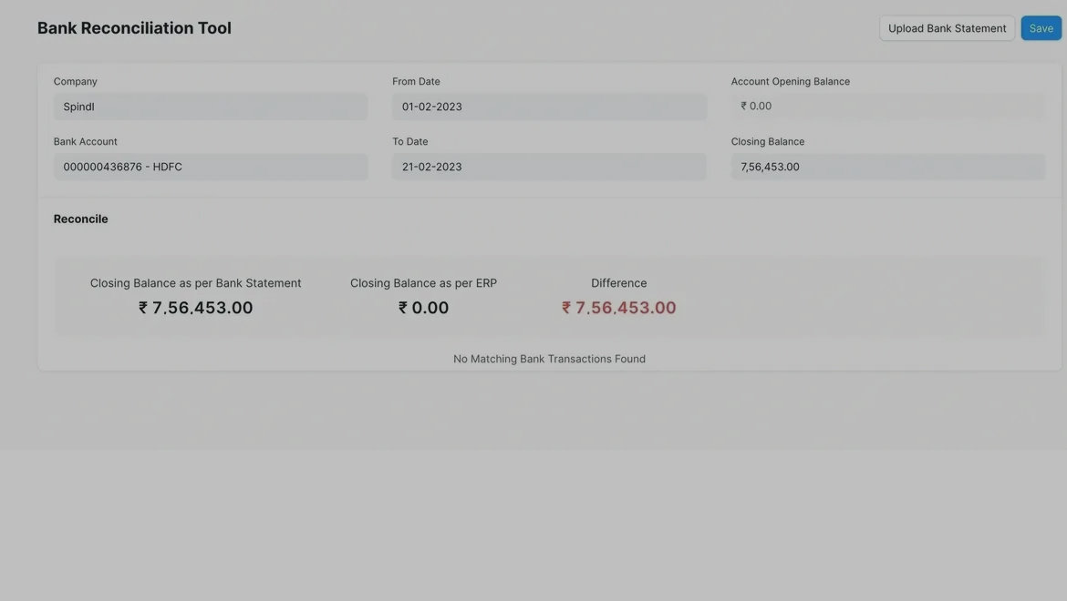Click the To Date label

pyautogui.click(x=410, y=141)
